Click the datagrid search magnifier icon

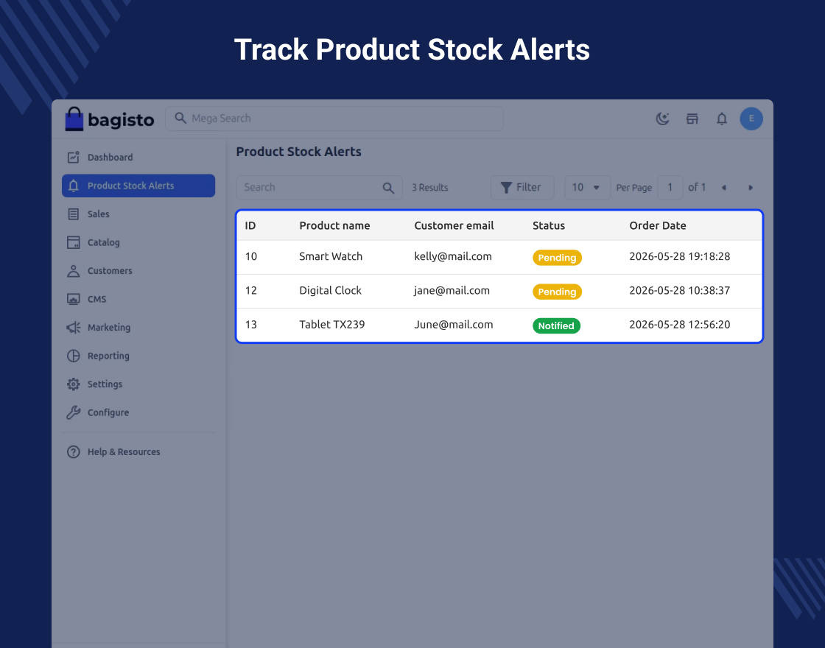[x=388, y=188]
